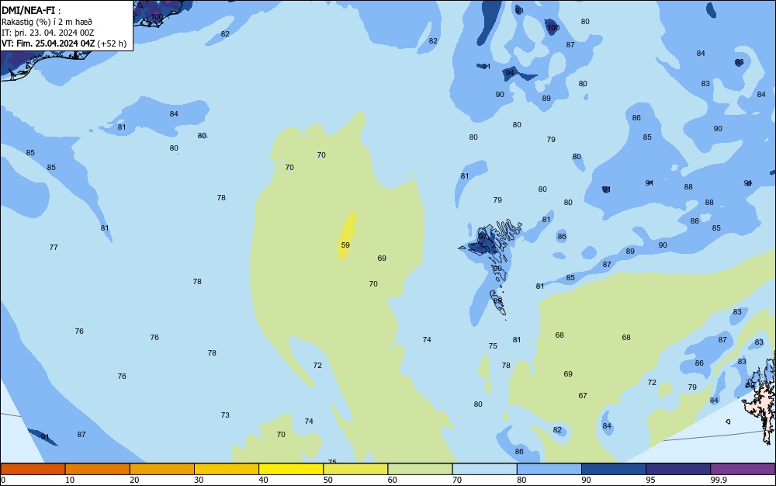This screenshot has height=486, width=776.
Task: Click the 99.9 legend tick label
Action: pyautogui.click(x=718, y=480)
